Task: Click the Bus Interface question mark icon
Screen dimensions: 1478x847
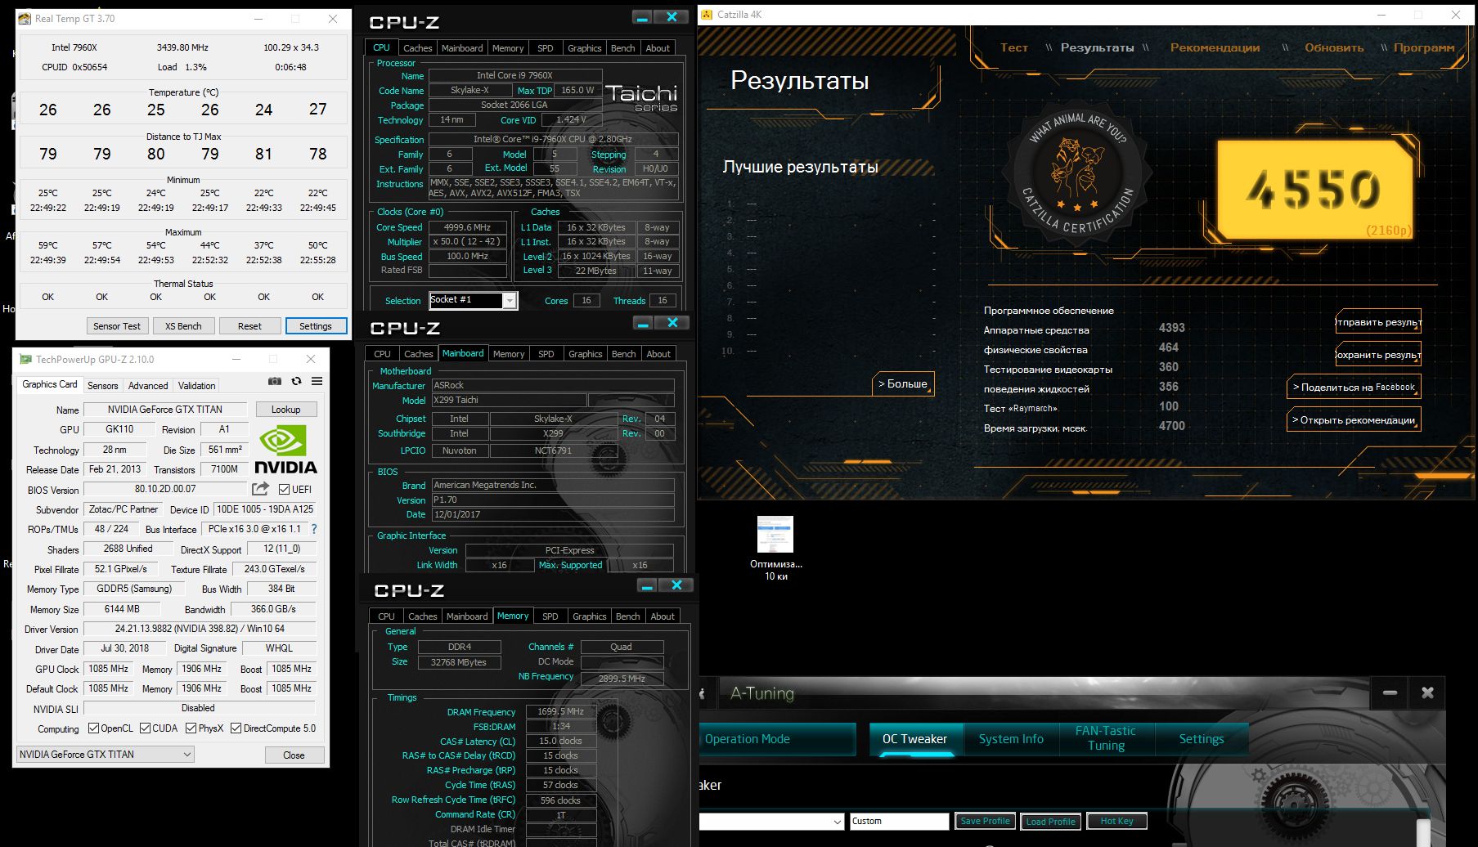Action: [313, 529]
